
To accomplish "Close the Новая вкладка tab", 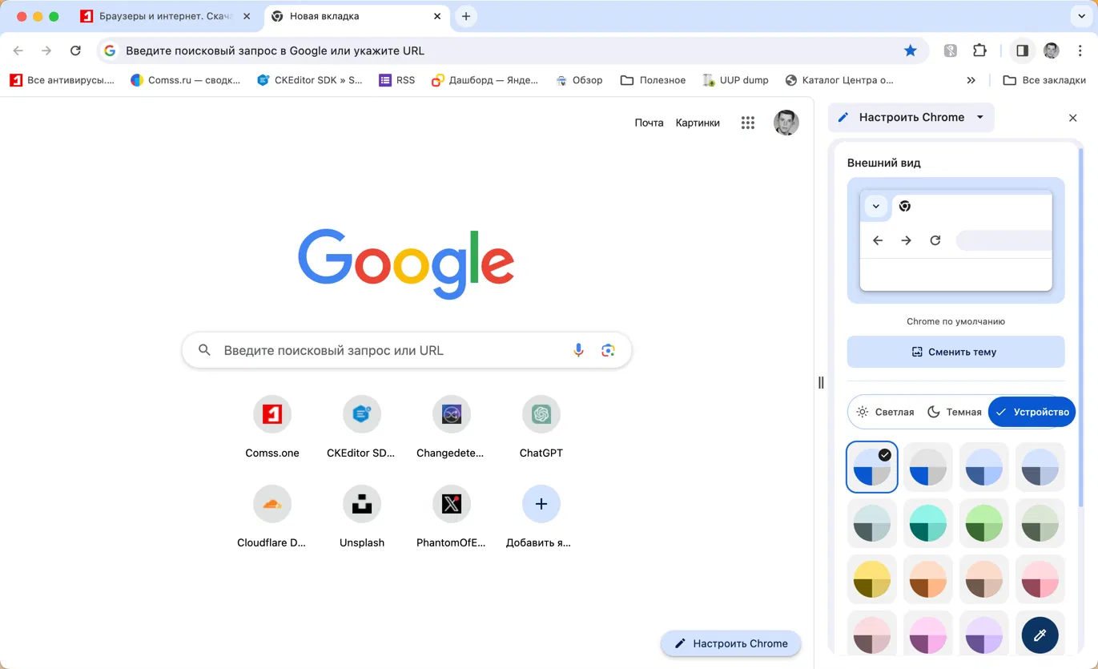I will tap(437, 16).
